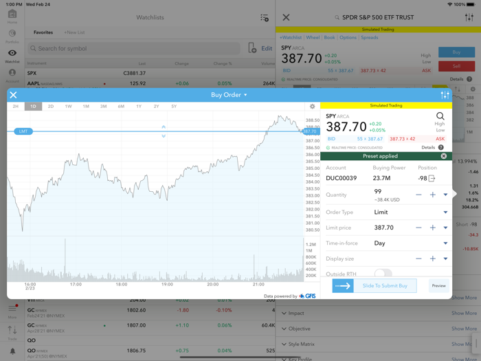Open Details help question icon in ticket
This screenshot has width=481, height=361.
tap(441, 147)
